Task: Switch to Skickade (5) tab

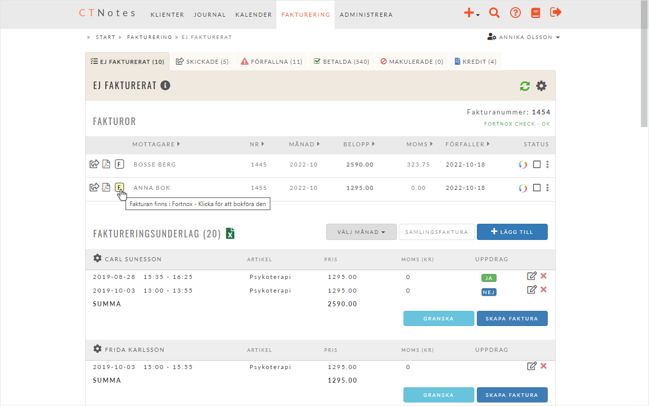Action: click(x=202, y=61)
